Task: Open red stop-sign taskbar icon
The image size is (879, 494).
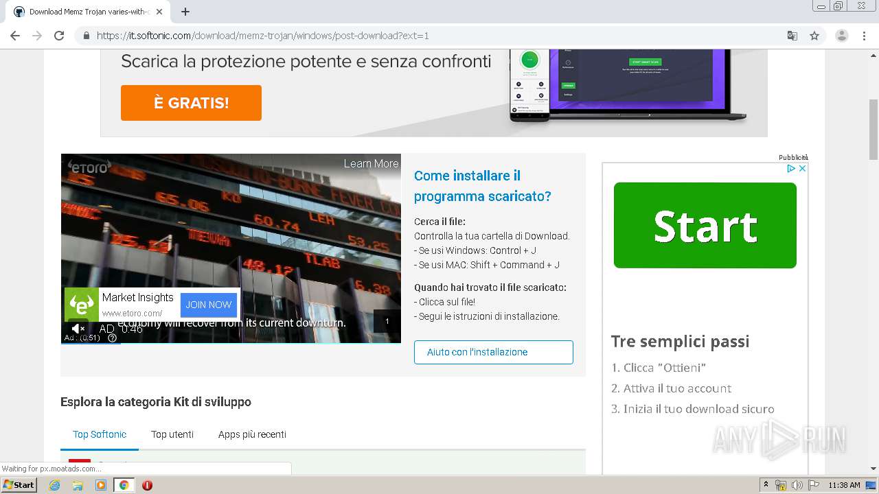Action: (147, 485)
